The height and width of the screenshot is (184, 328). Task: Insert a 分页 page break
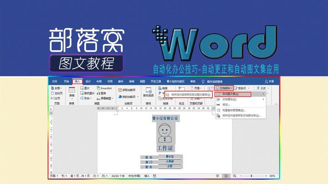[x=56, y=98]
